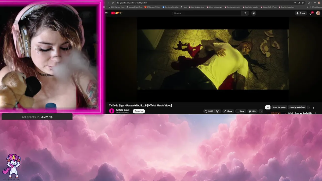Open the Ty Dolla $ign channel name link
Image resolution: width=322 pixels, height=181 pixels.
pos(122,110)
